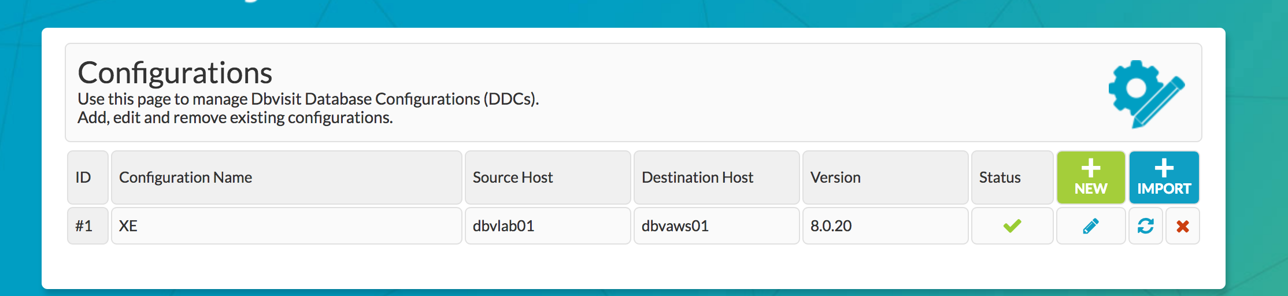Edit the XE configuration with pencil icon
1288x296 pixels.
click(1091, 226)
